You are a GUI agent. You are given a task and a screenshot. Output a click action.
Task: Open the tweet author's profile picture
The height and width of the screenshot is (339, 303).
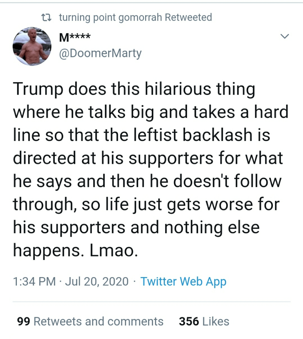click(x=32, y=46)
